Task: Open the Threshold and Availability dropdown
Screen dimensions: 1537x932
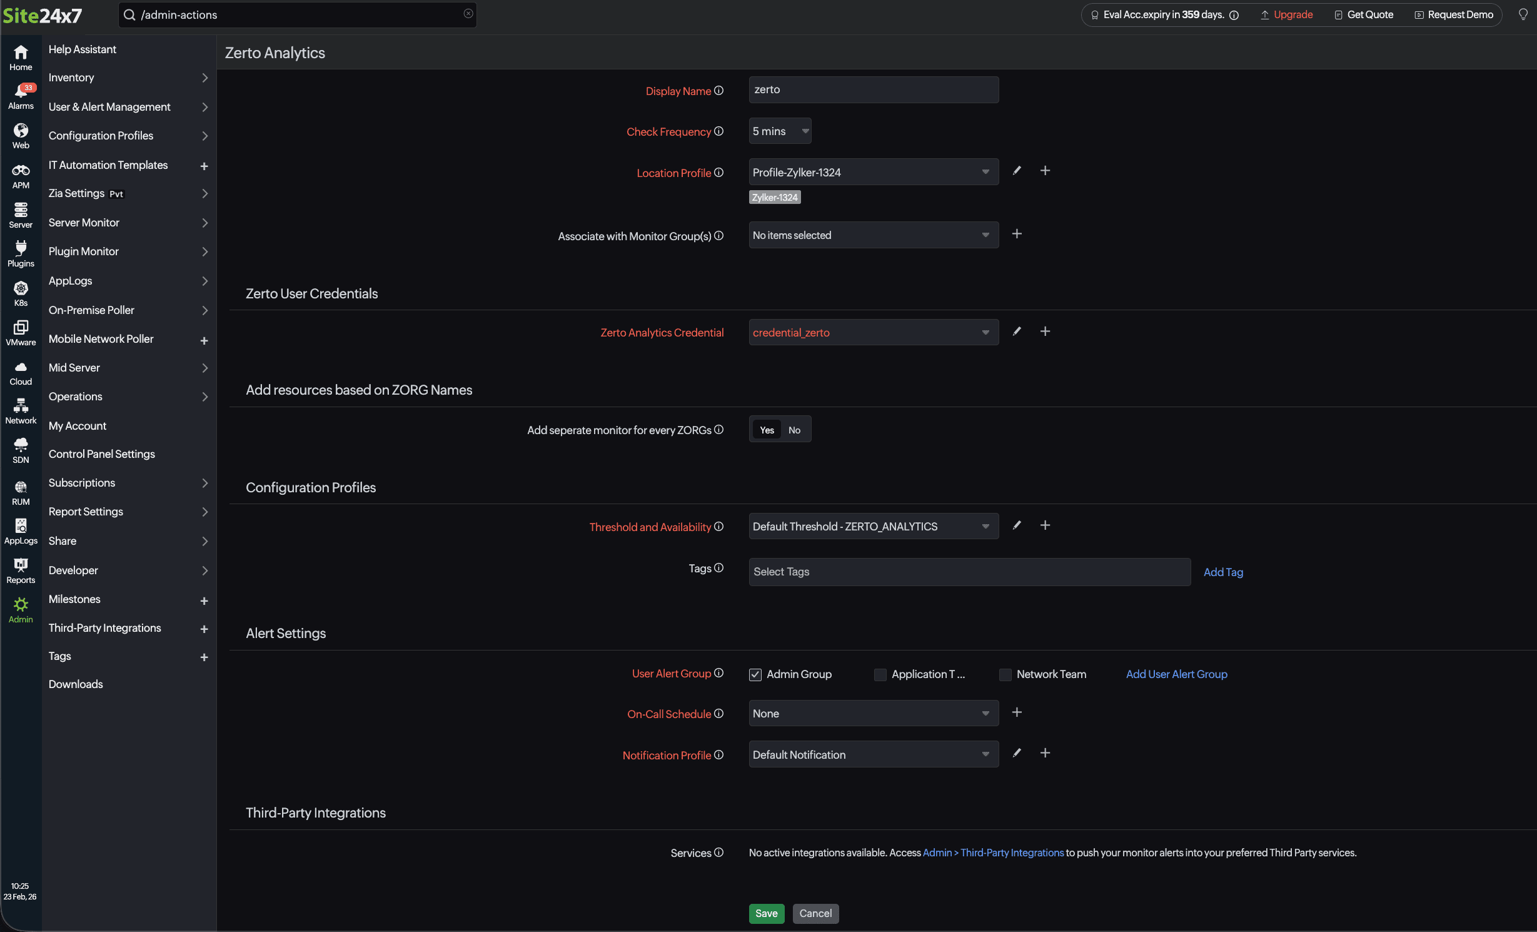Action: click(873, 527)
